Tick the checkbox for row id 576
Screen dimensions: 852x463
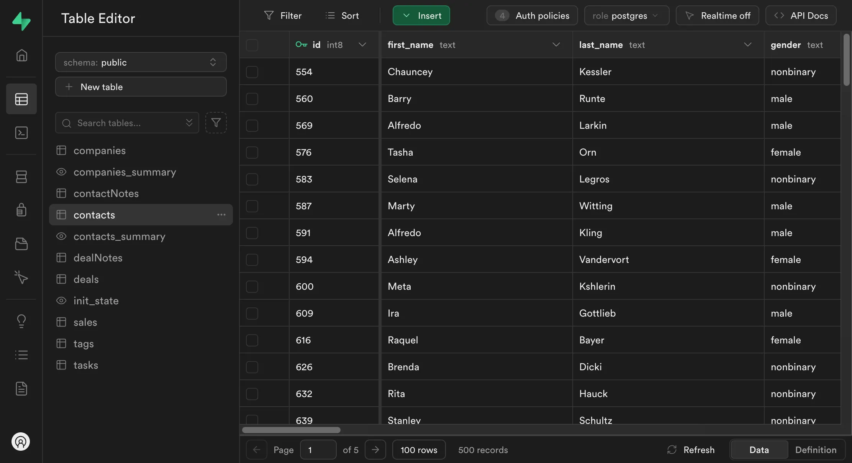(252, 152)
